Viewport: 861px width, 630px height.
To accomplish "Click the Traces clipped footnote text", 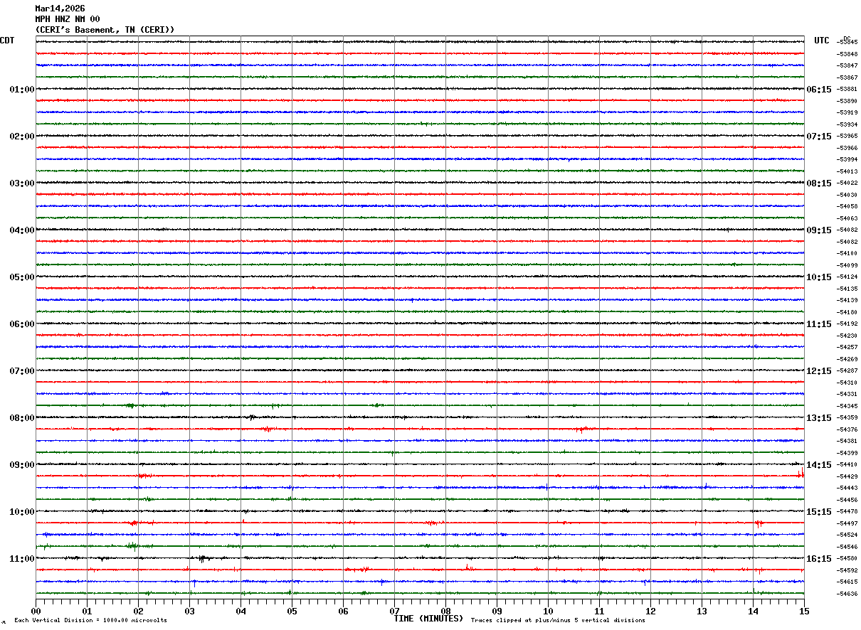I will point(558,620).
